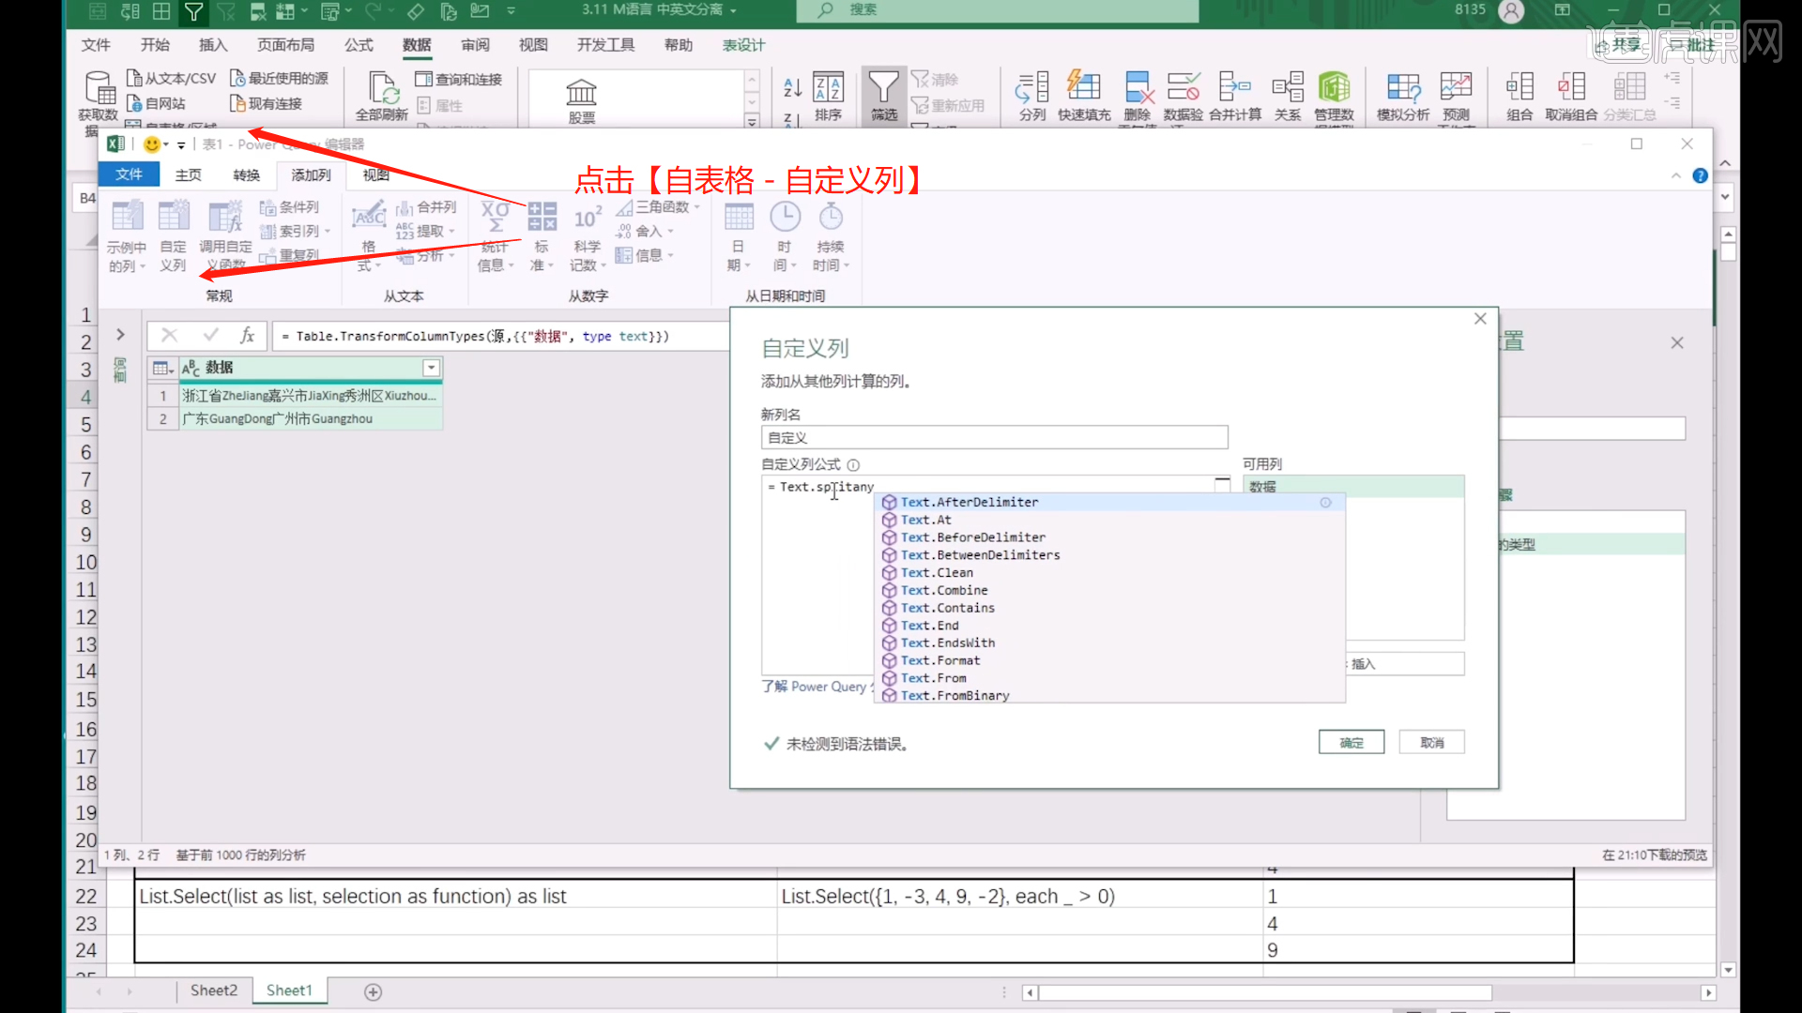Click the 获取数据 get data icon
This screenshot has width=1802, height=1013.
click(99, 87)
